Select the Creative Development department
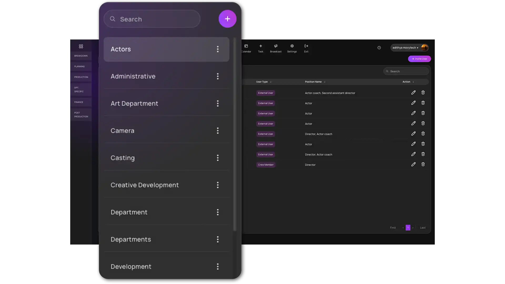Image resolution: width=505 pixels, height=284 pixels. click(x=166, y=185)
